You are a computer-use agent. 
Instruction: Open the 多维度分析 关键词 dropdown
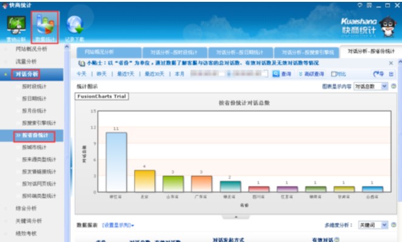pos(373,225)
